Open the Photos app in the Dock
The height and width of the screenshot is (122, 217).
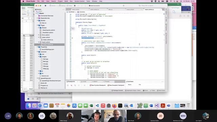click(x=68, y=106)
